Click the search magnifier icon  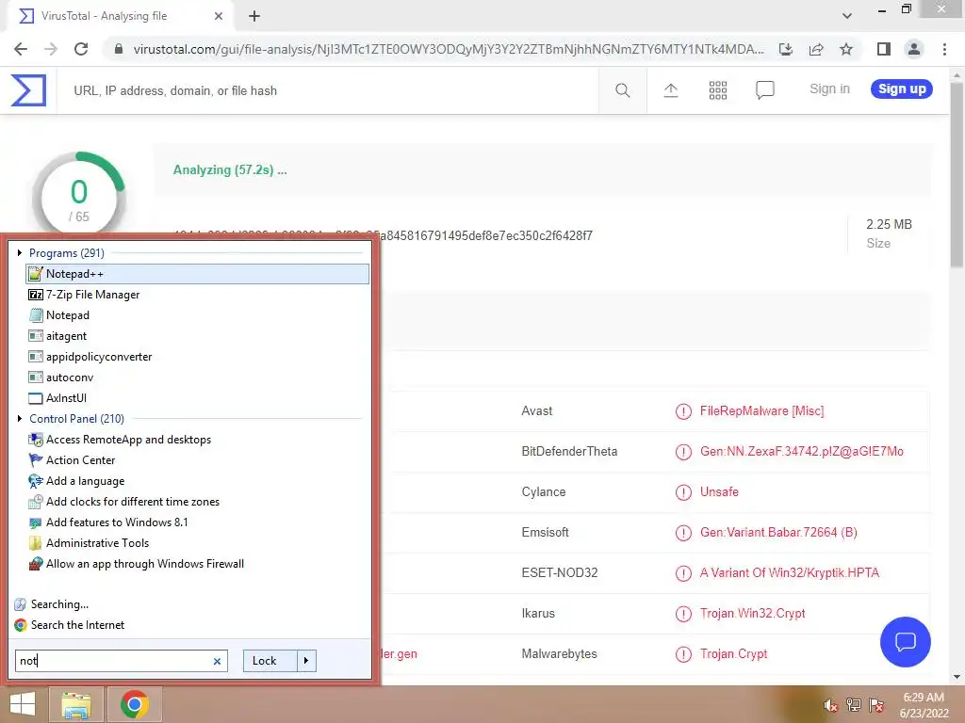coord(623,90)
